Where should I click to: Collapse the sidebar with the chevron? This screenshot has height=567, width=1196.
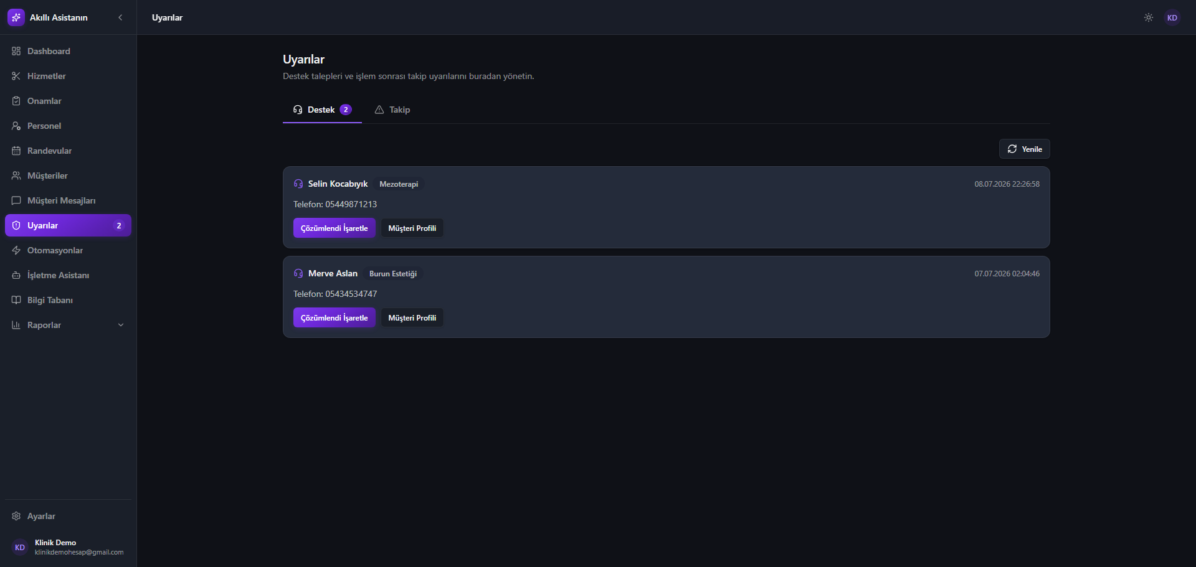tap(120, 17)
